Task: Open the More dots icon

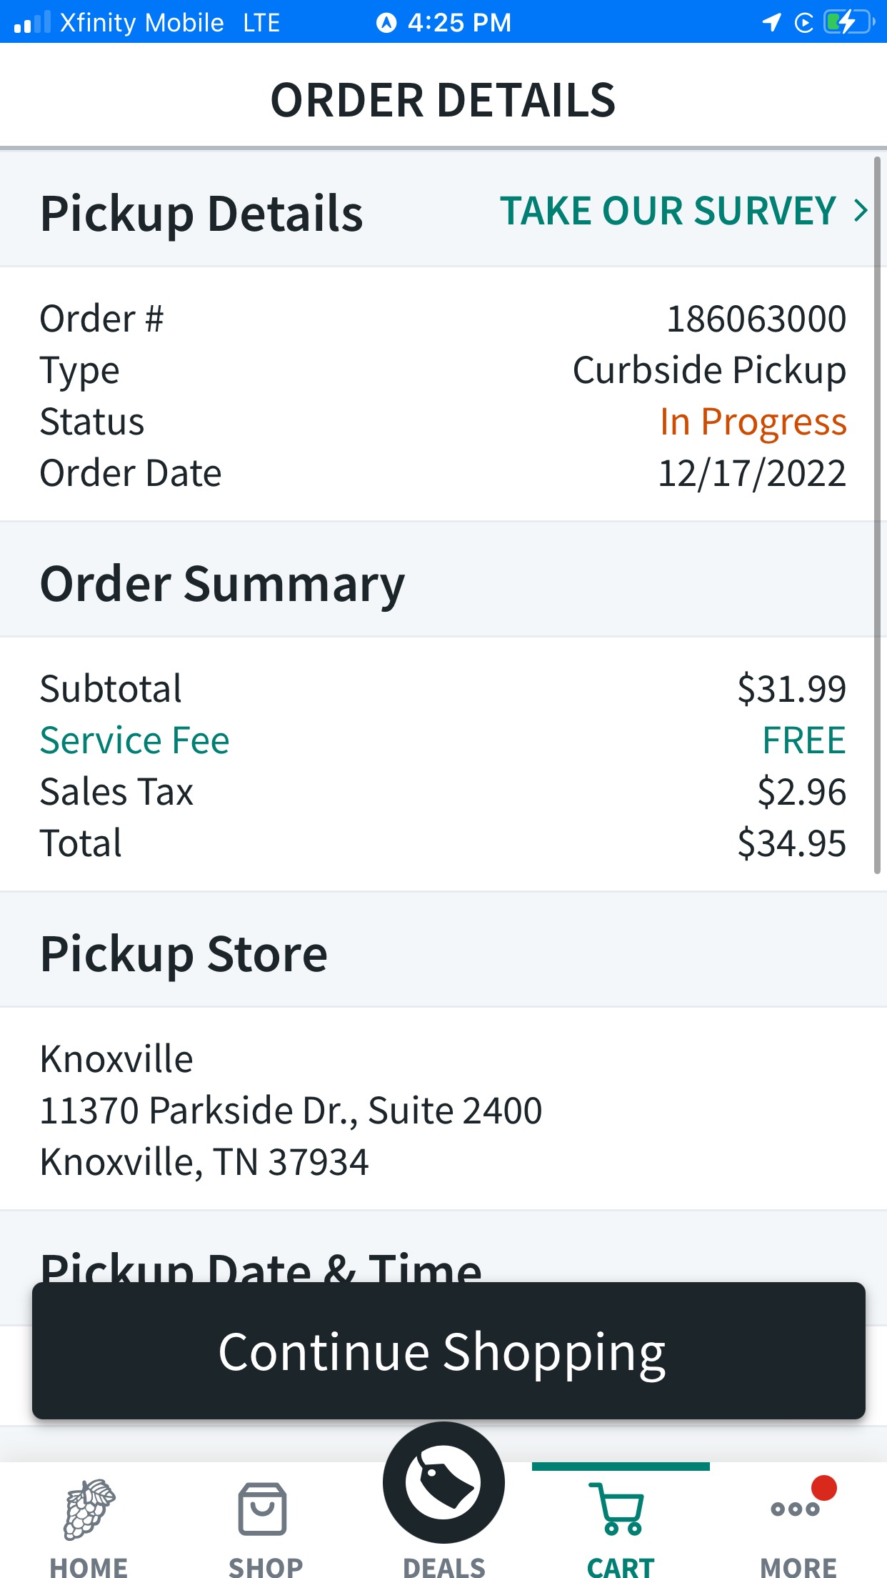Action: (794, 1509)
